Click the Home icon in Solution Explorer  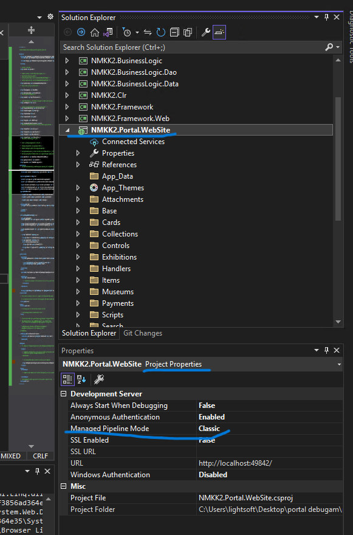pos(94,32)
